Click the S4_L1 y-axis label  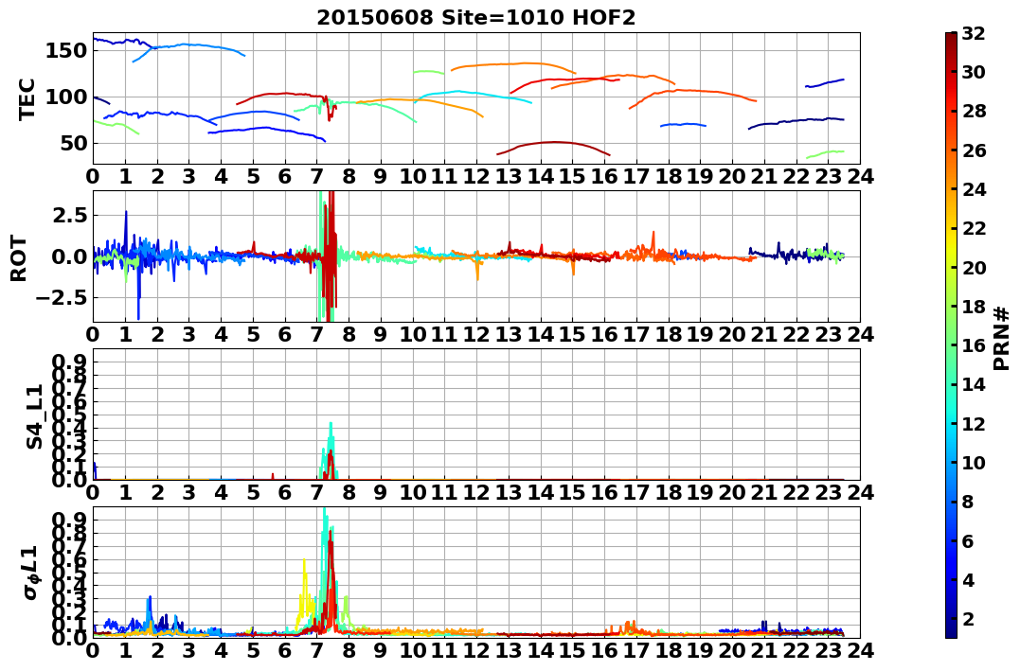point(34,416)
